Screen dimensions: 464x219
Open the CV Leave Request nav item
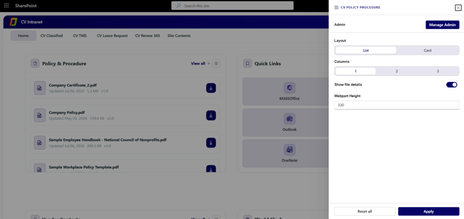pyautogui.click(x=112, y=36)
